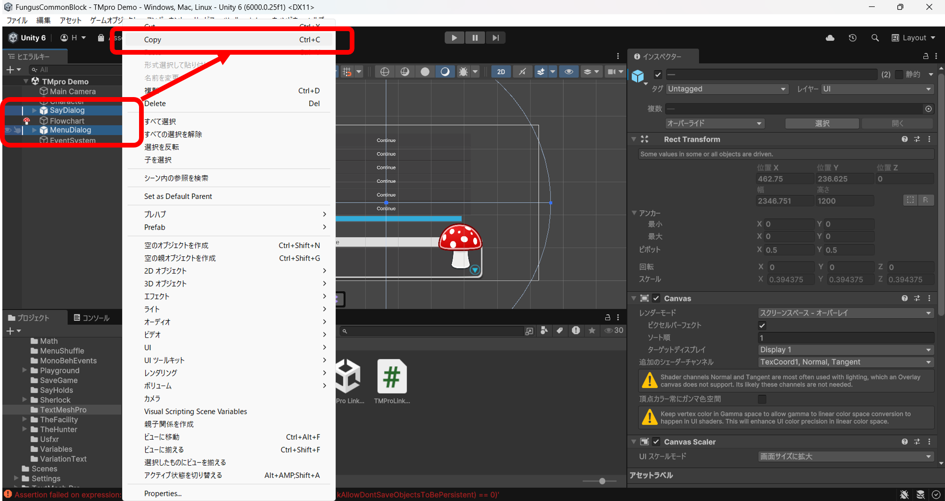Open the Untagged tag dropdown
945x501 pixels.
727,89
